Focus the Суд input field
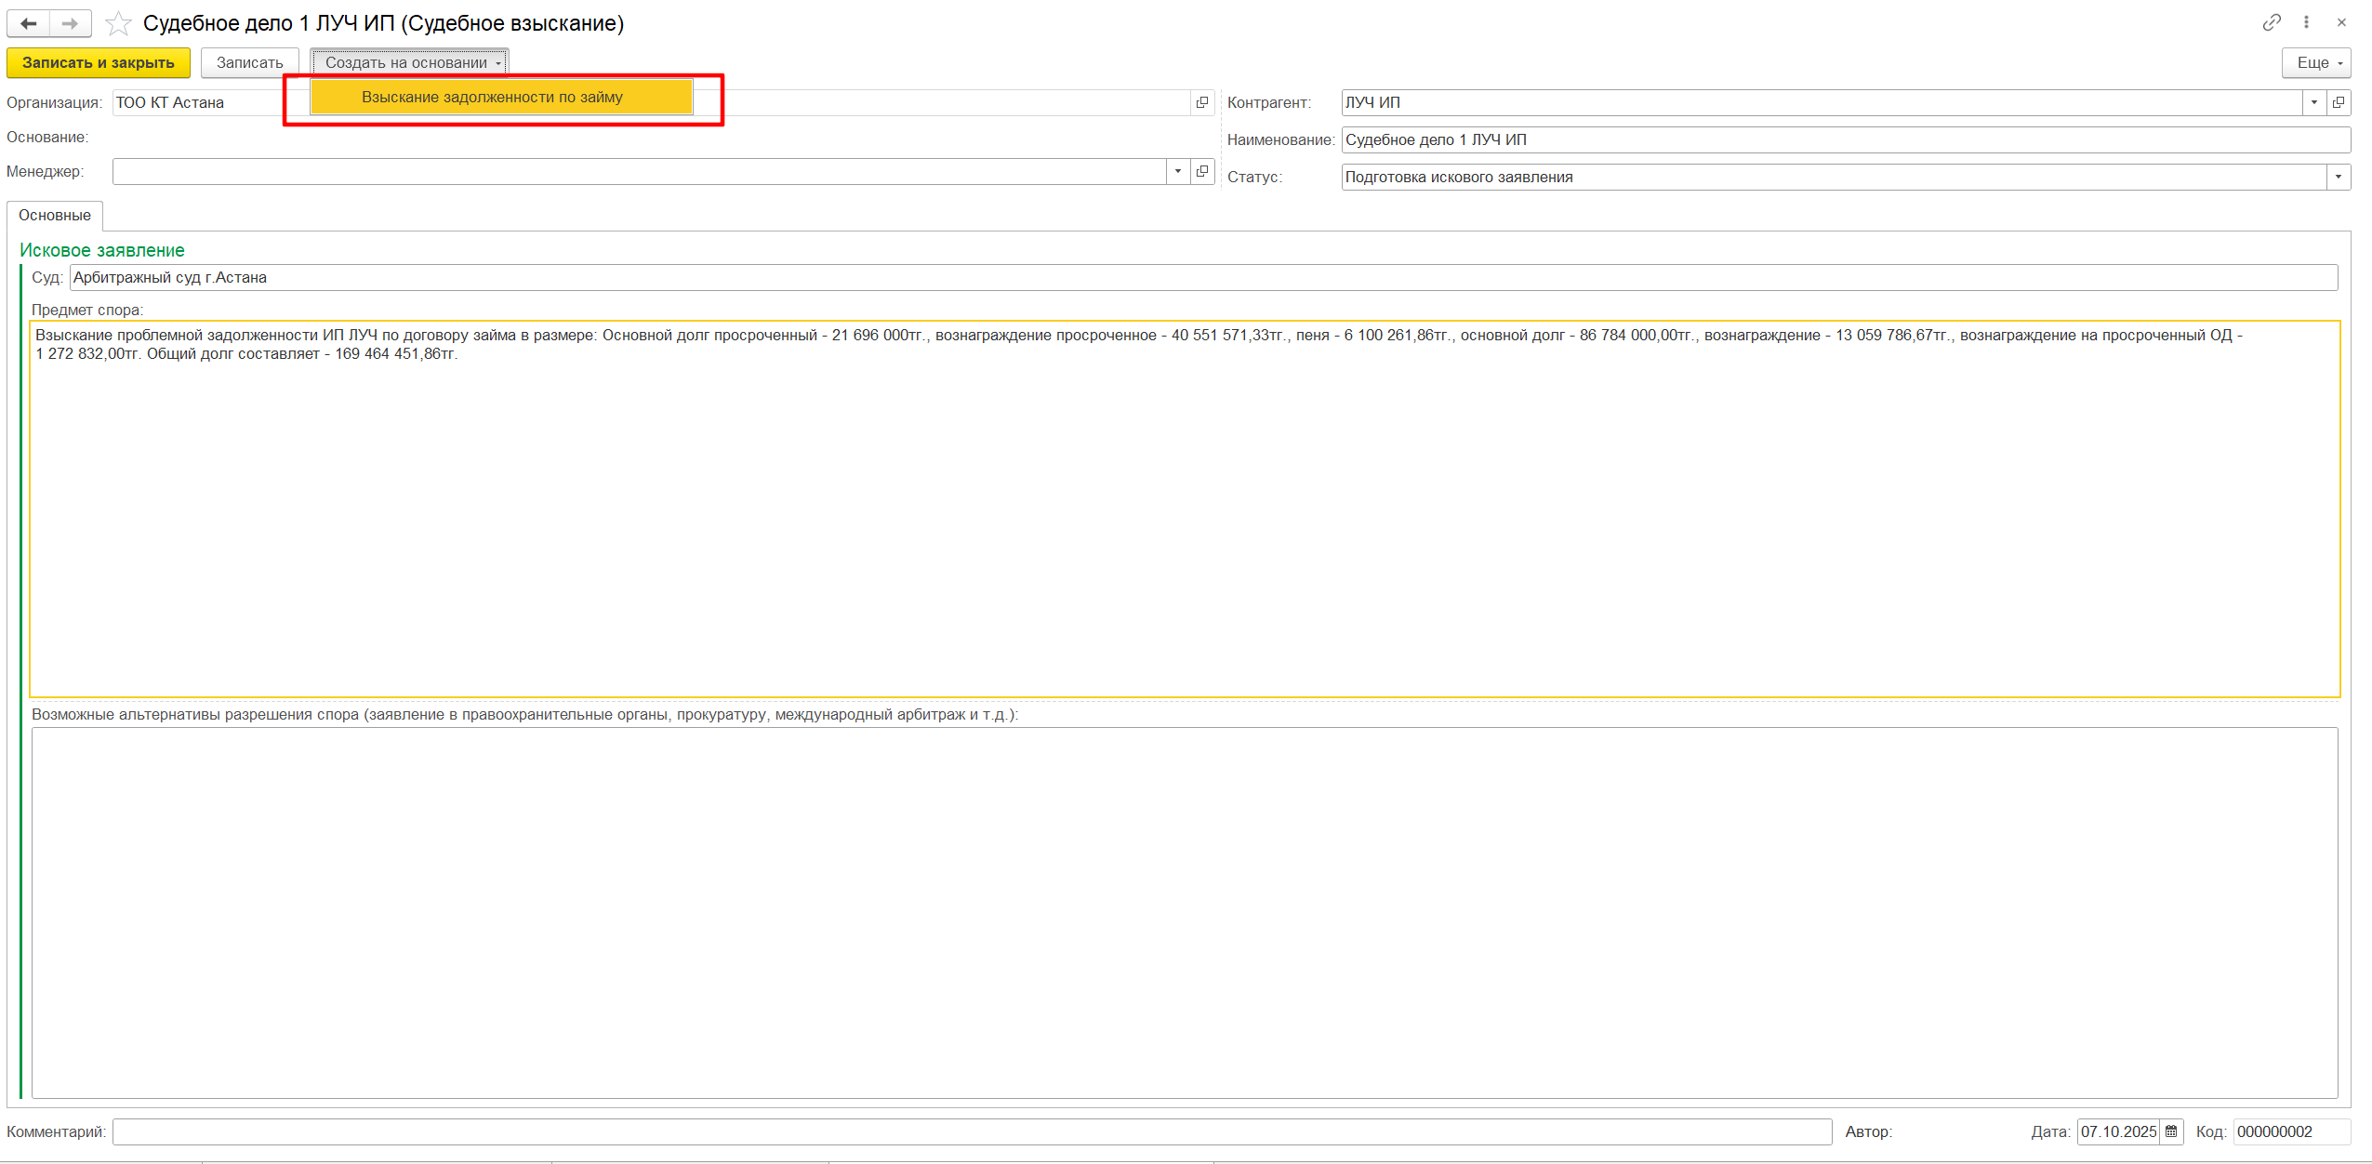Screen dimensions: 2372x1164 coord(1203,277)
